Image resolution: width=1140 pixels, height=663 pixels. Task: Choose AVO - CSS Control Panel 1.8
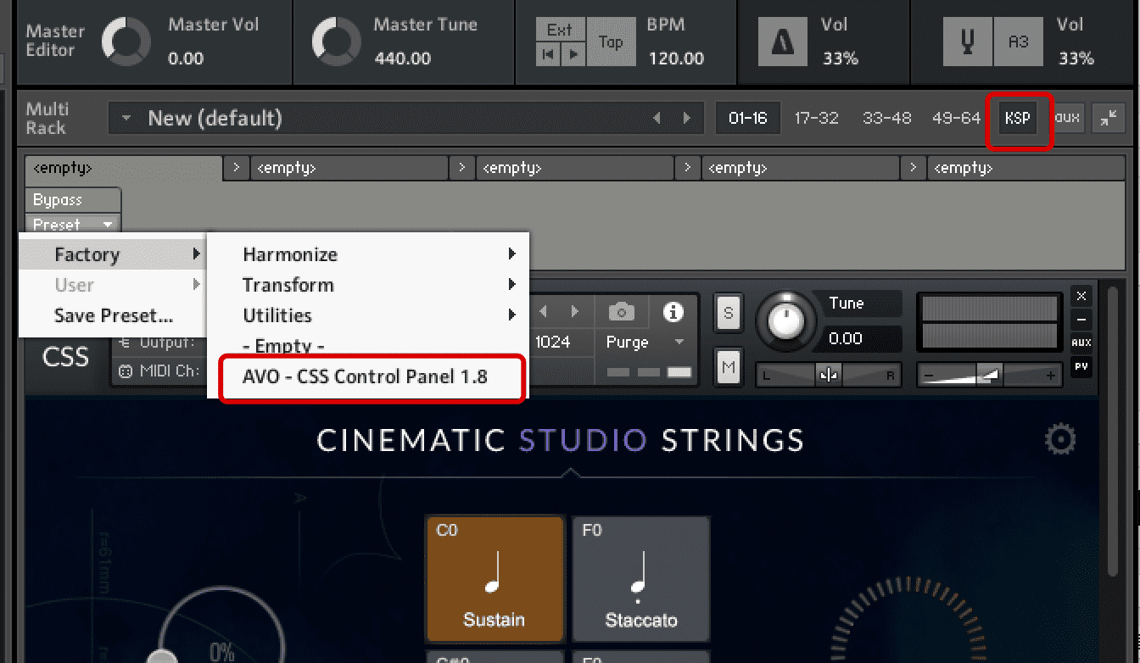click(x=365, y=376)
